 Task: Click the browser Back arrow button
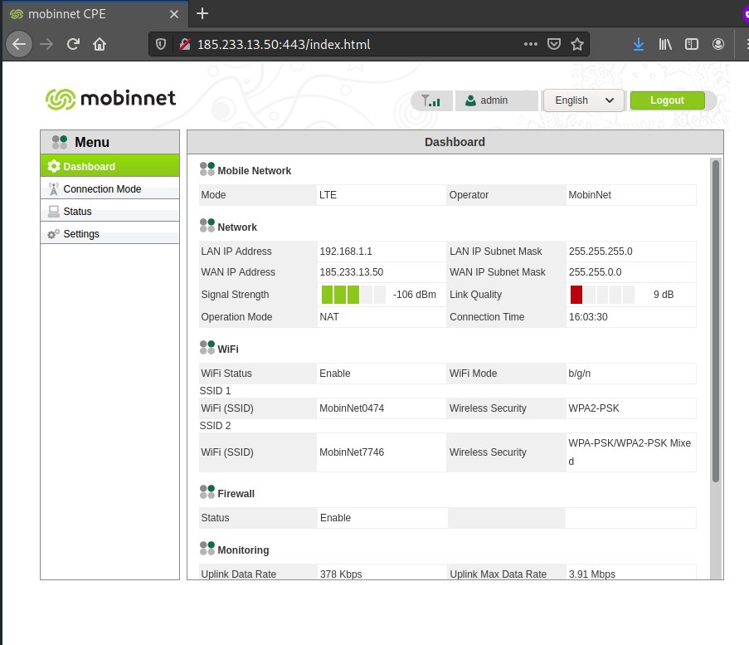19,45
